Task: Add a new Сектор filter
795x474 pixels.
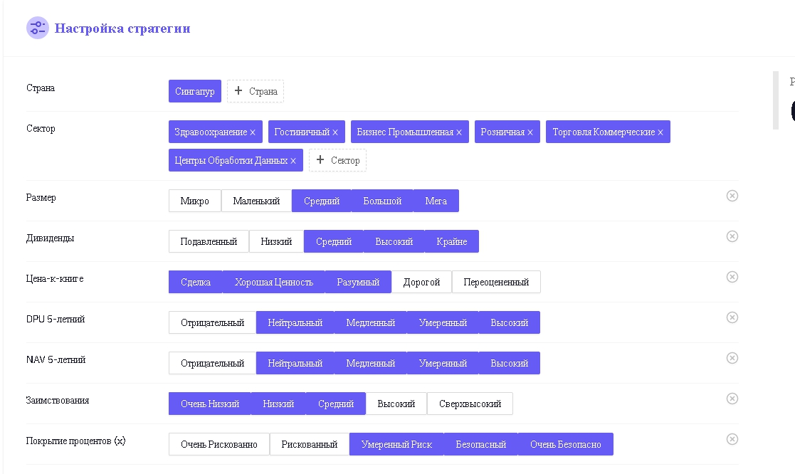Action: pos(337,160)
